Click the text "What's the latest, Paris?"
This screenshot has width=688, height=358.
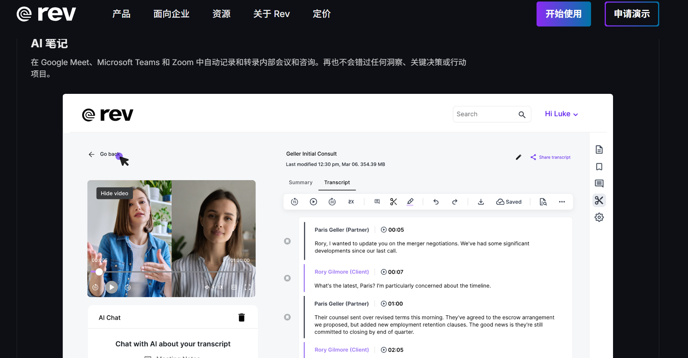pyautogui.click(x=345, y=286)
